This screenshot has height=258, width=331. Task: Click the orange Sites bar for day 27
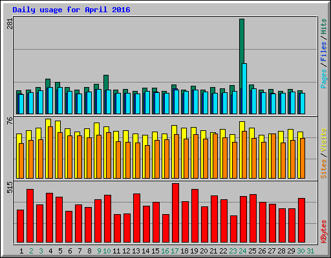[x=273, y=156]
